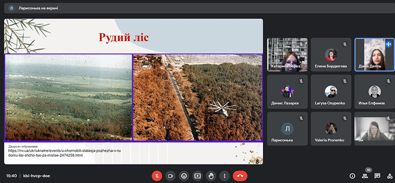Click Денис Лазарєв's avatar picture

pos(287,92)
